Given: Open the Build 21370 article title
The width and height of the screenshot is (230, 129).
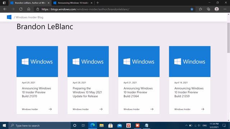Looking at the screenshot, I should point(36,92).
